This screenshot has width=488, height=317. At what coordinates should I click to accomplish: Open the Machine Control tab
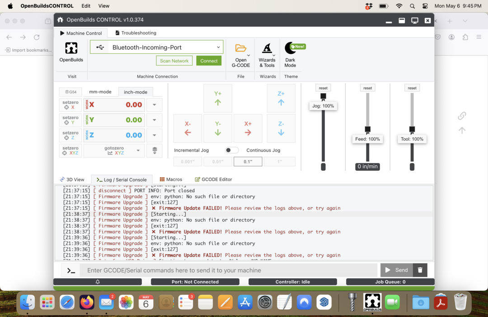point(81,33)
